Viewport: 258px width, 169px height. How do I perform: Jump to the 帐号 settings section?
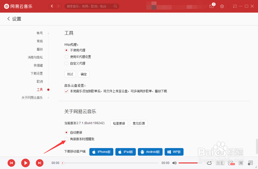tap(40, 33)
